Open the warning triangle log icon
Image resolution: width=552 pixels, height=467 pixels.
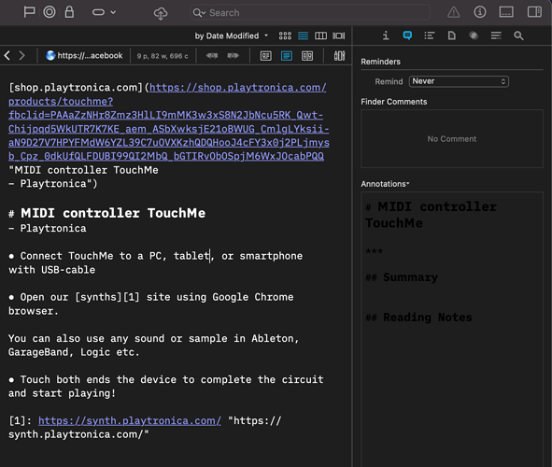pyautogui.click(x=453, y=12)
